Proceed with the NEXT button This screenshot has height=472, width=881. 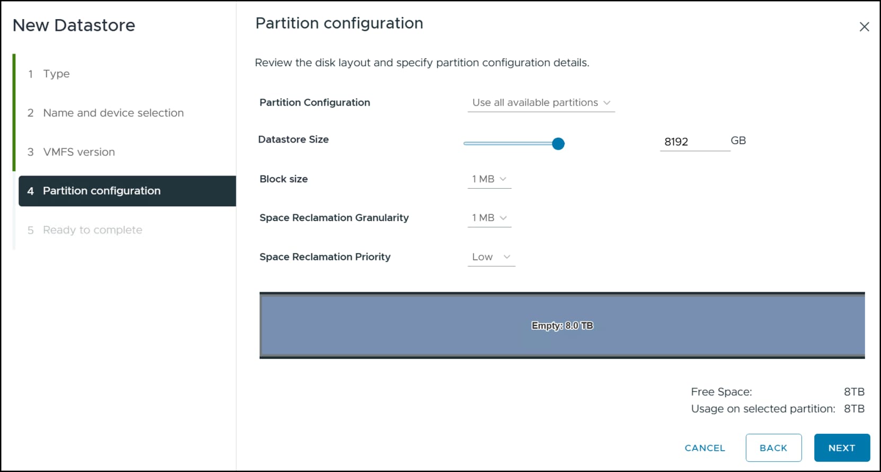[x=842, y=448]
